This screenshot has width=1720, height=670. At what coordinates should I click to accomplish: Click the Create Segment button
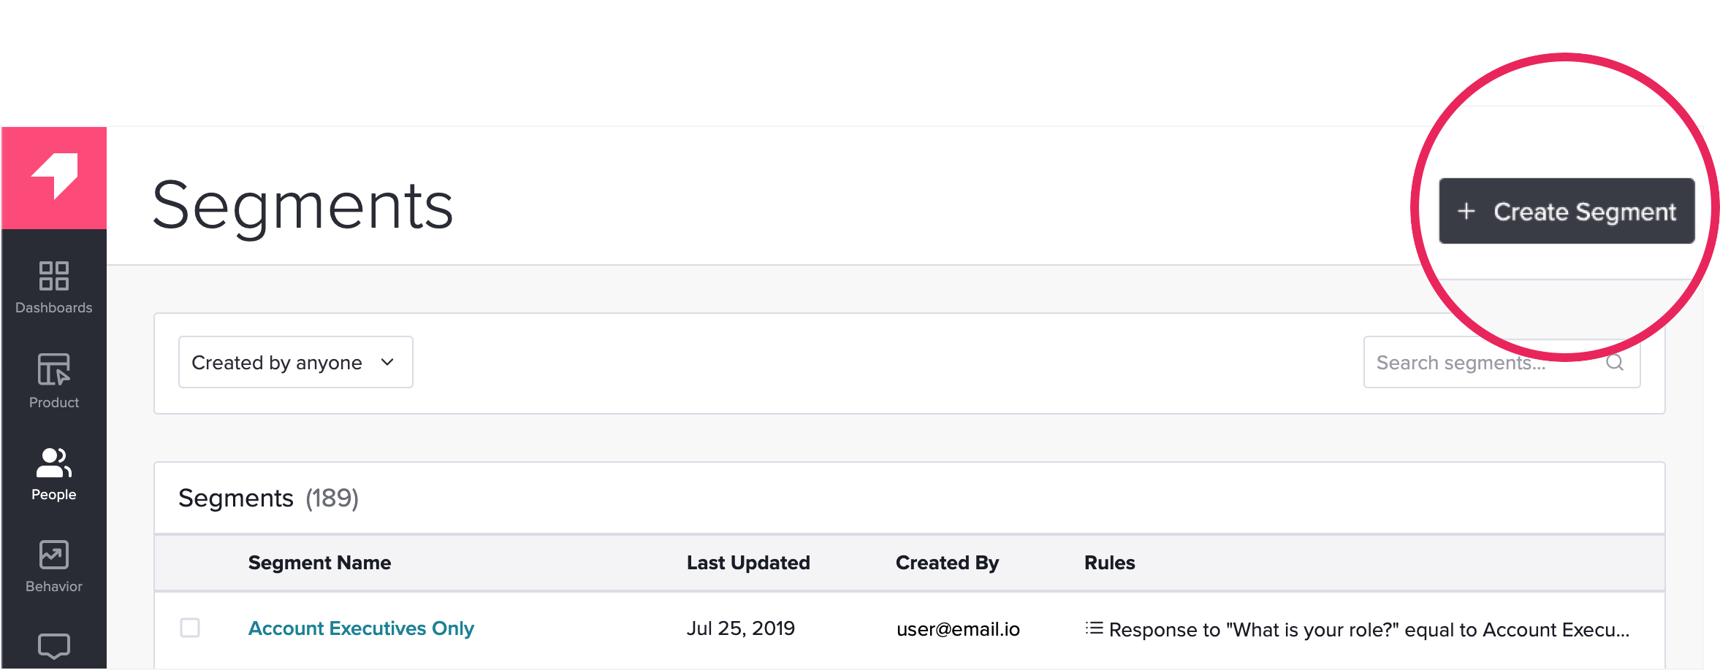tap(1567, 211)
